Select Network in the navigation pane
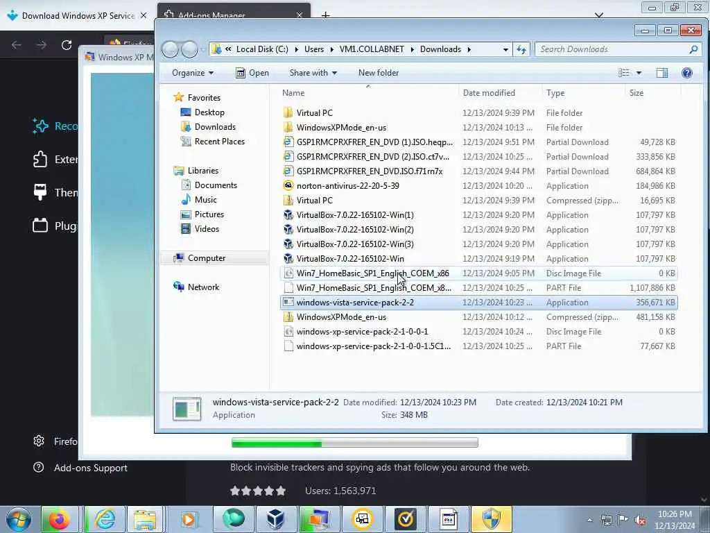The height and width of the screenshot is (533, 710). (x=203, y=287)
